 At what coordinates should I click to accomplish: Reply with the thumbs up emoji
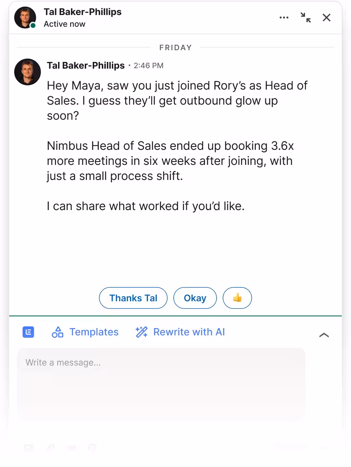coord(237,298)
